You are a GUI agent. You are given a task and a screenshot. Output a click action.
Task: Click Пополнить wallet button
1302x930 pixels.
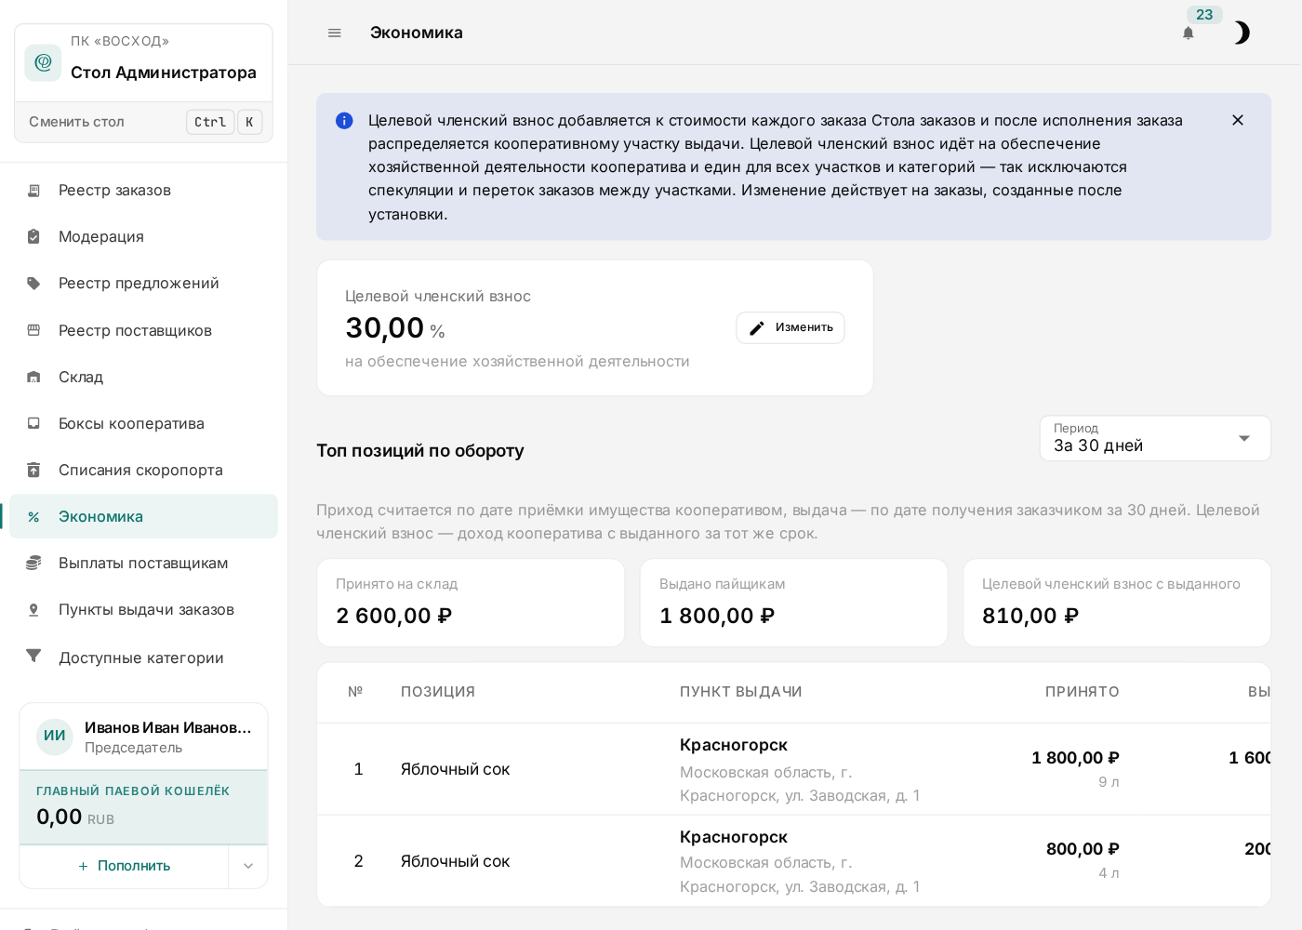(x=125, y=866)
